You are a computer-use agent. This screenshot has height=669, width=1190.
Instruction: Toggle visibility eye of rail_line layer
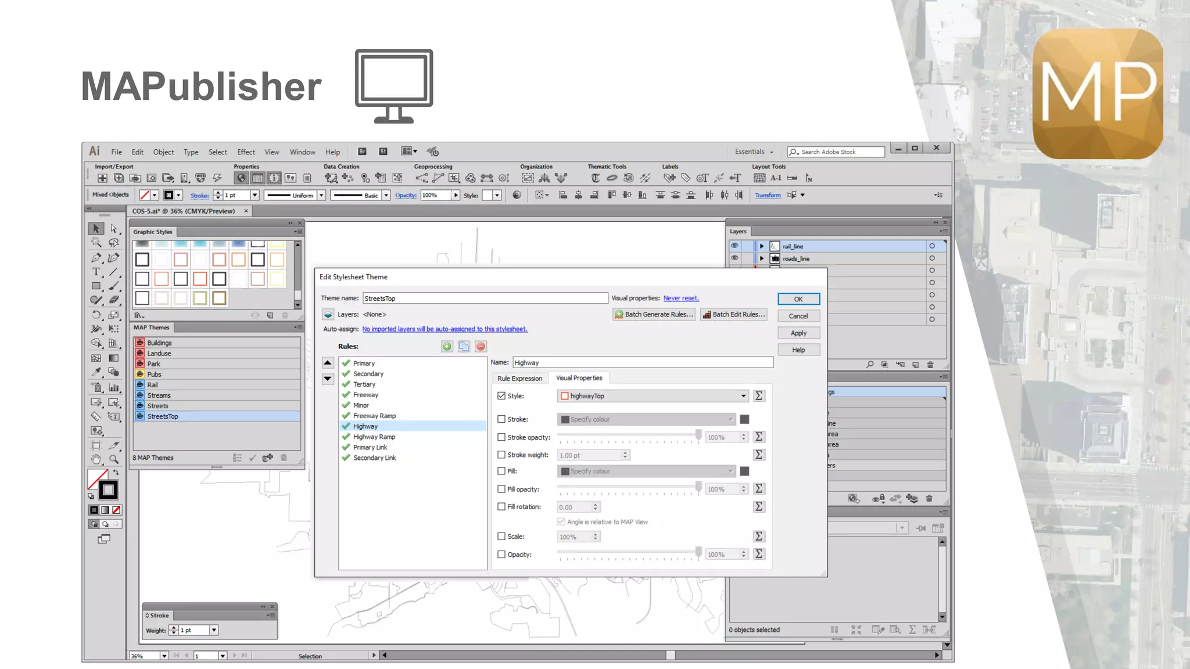pyautogui.click(x=734, y=246)
